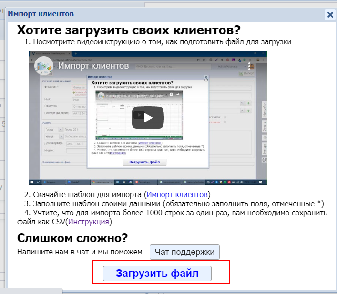Open the video title Импорт клиентов
337x294 pixels.
pyautogui.click(x=93, y=66)
